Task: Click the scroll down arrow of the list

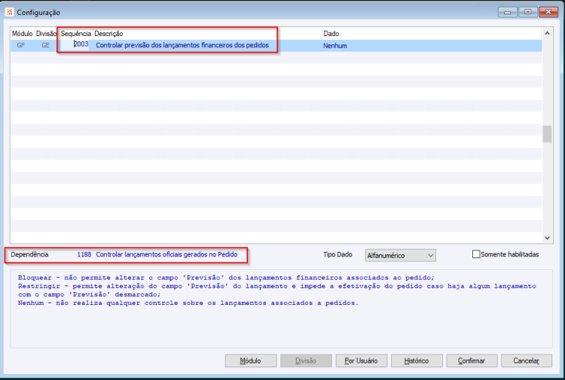Action: [547, 238]
